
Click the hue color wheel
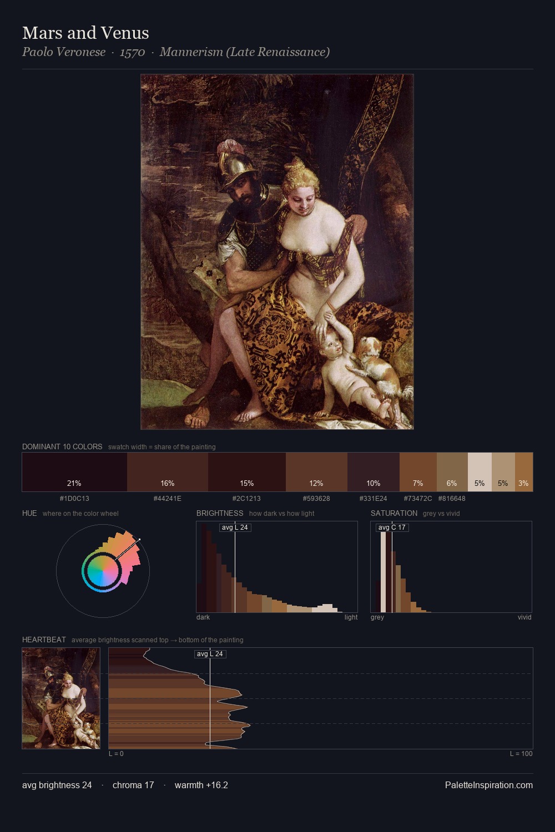tap(103, 571)
